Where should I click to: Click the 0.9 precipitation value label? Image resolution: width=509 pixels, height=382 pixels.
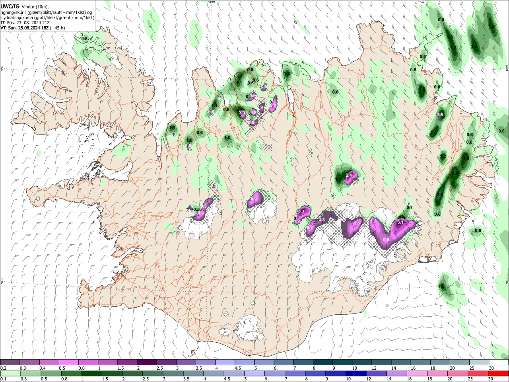[x=441, y=19]
